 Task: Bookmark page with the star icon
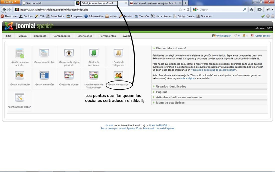pyautogui.click(x=180, y=9)
